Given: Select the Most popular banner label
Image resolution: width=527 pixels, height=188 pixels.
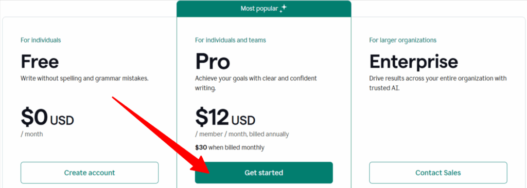Looking at the screenshot, I should (259, 9).
